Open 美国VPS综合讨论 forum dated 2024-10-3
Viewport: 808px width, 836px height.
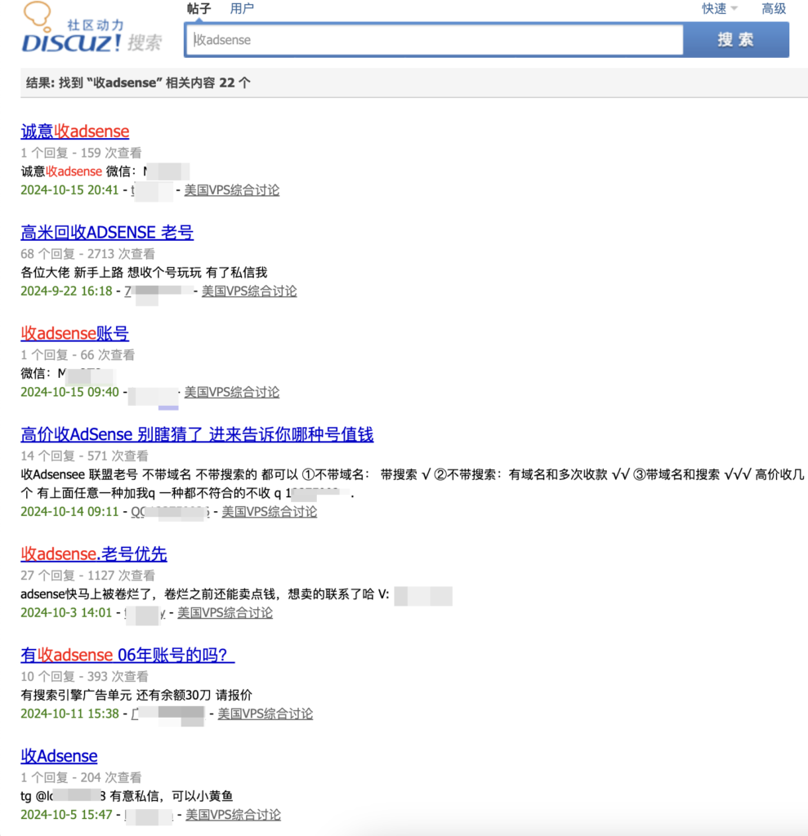tap(225, 612)
